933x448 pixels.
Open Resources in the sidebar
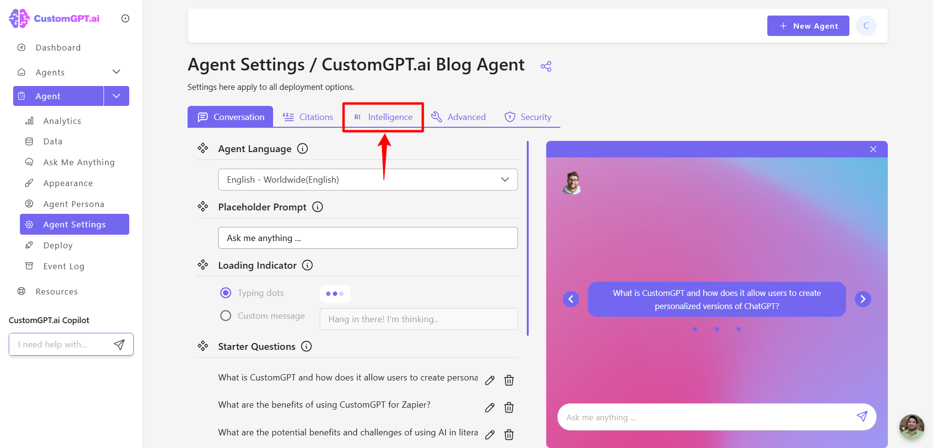(x=56, y=292)
